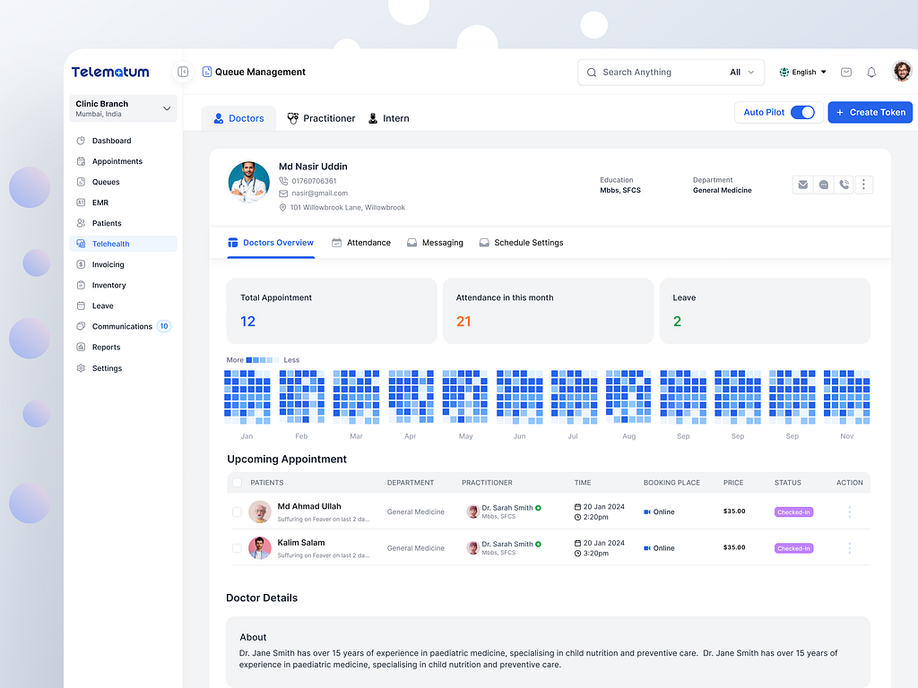Image resolution: width=918 pixels, height=688 pixels.
Task: Select the checkbox in the Patients table header
Action: 238,482
